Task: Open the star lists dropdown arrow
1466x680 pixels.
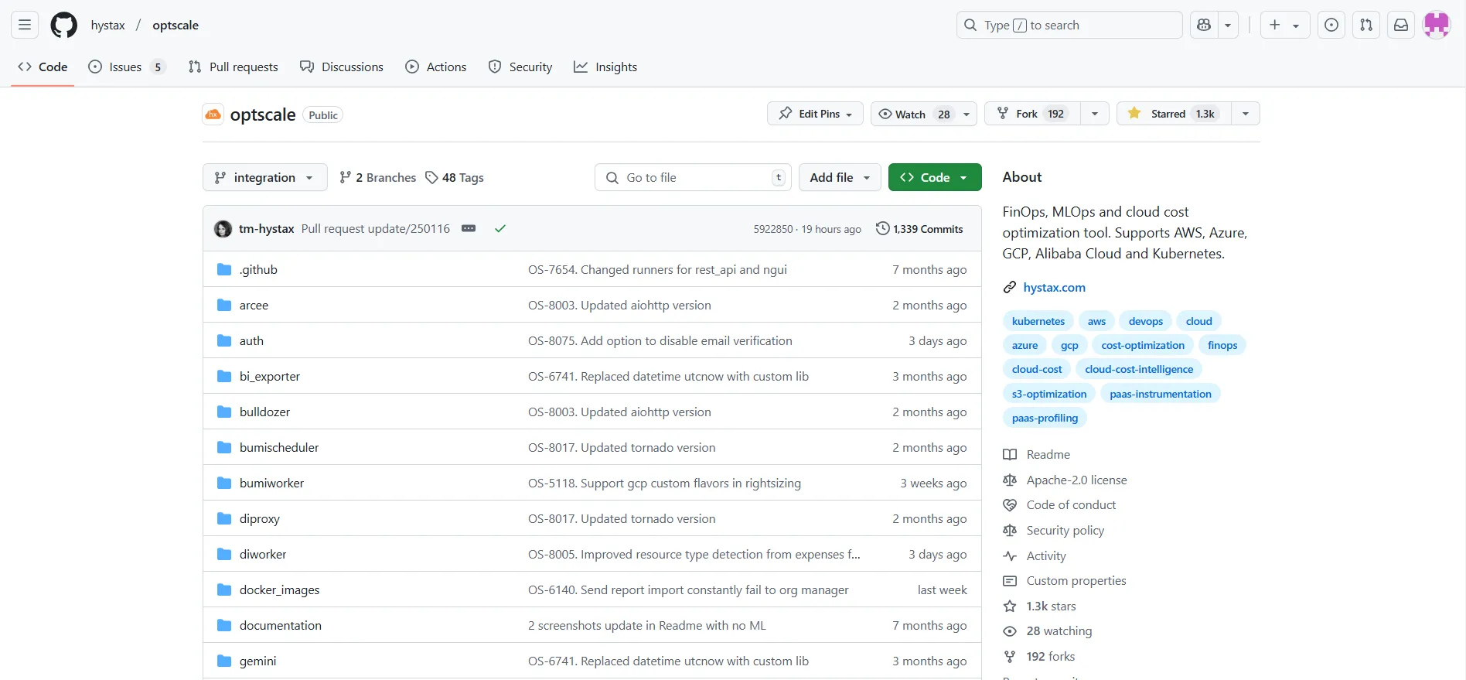Action: point(1246,114)
